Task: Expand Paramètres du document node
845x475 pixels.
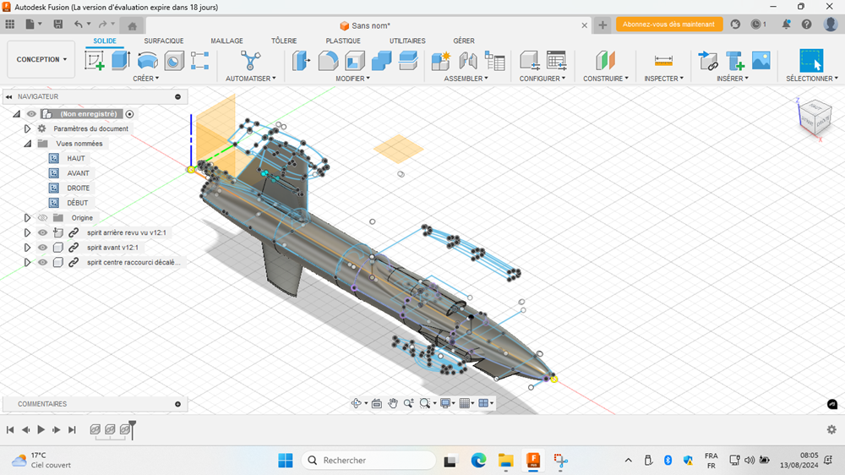Action: pyautogui.click(x=27, y=129)
